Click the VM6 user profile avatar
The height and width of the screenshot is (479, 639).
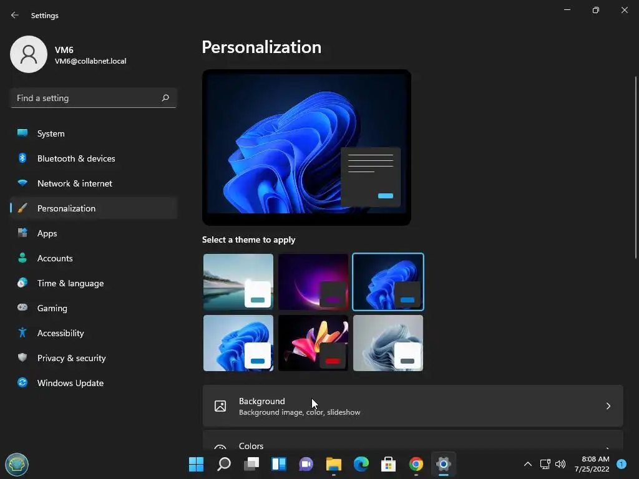coord(29,54)
